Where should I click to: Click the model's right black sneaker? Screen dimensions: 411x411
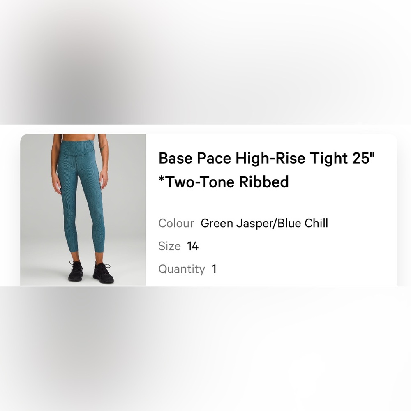pos(103,273)
